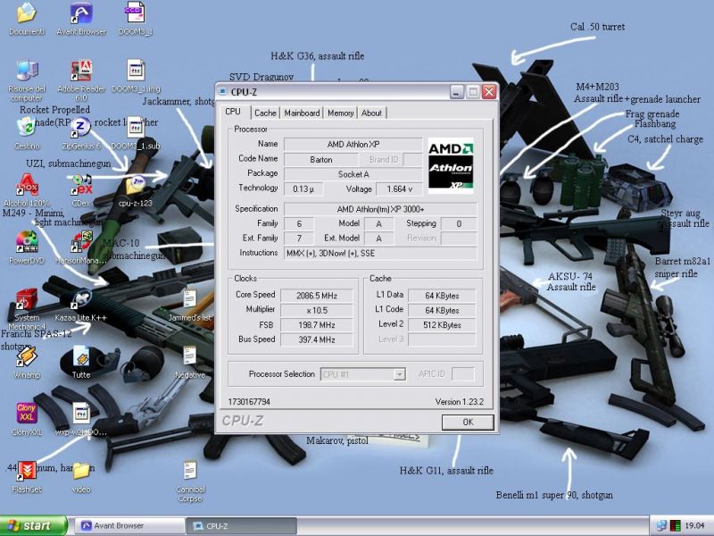Show the About tab

pyautogui.click(x=371, y=113)
